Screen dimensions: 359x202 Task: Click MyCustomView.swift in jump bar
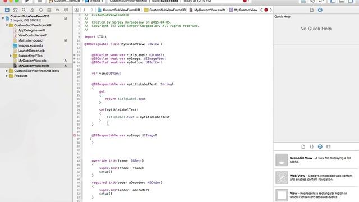207,10
